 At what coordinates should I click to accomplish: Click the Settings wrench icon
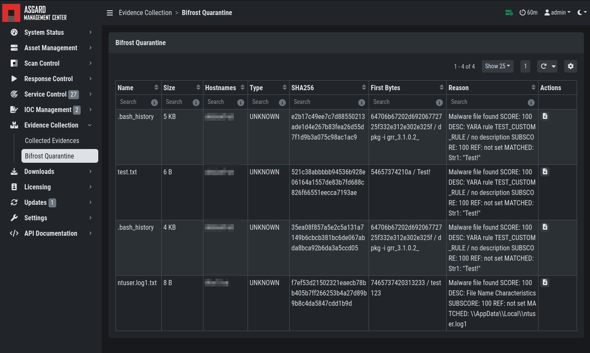(14, 218)
